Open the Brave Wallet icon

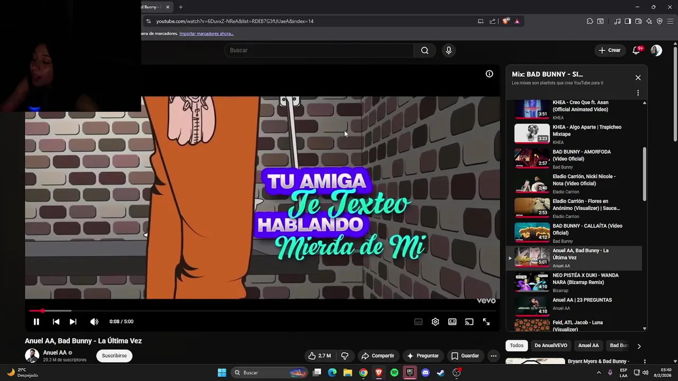tap(638, 21)
